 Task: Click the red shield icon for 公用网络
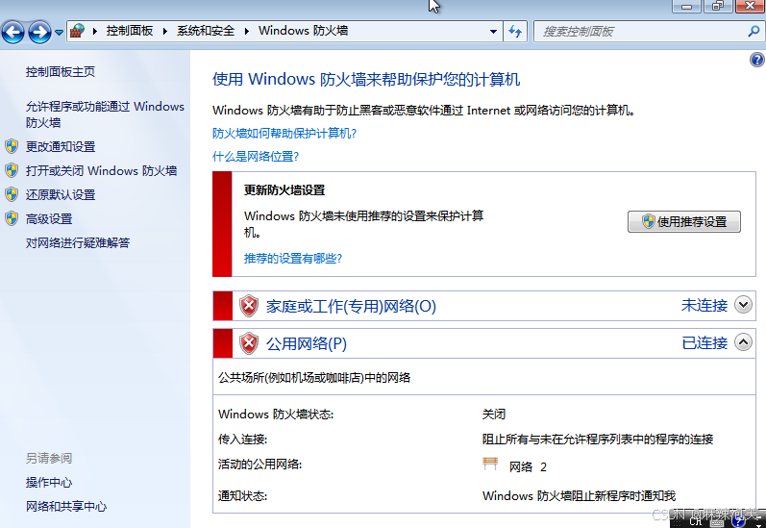[249, 343]
